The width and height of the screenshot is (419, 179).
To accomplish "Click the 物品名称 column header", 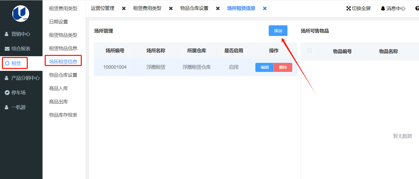I will tap(389, 51).
